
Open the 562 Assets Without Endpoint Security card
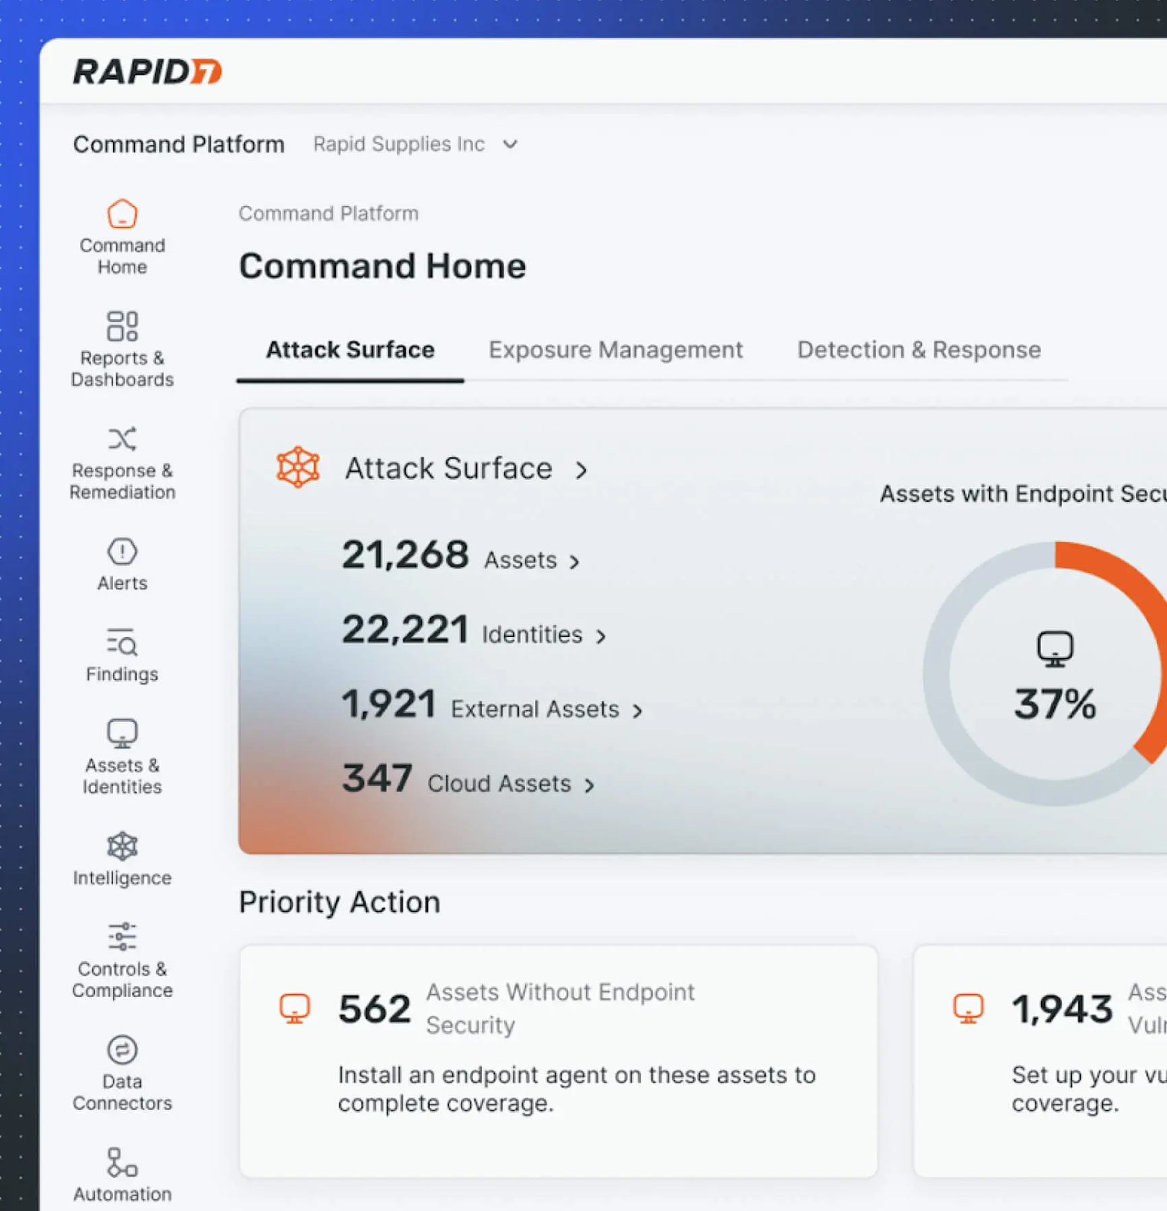(559, 1061)
